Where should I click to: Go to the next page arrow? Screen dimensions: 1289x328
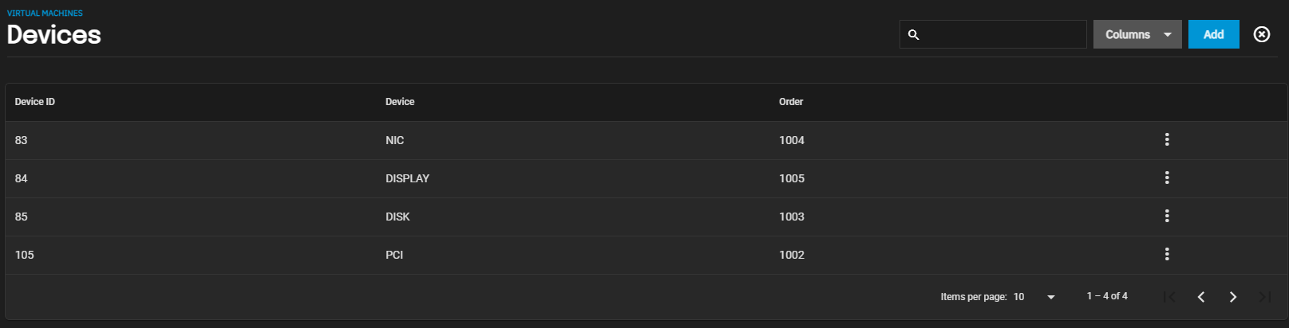pos(1233,297)
